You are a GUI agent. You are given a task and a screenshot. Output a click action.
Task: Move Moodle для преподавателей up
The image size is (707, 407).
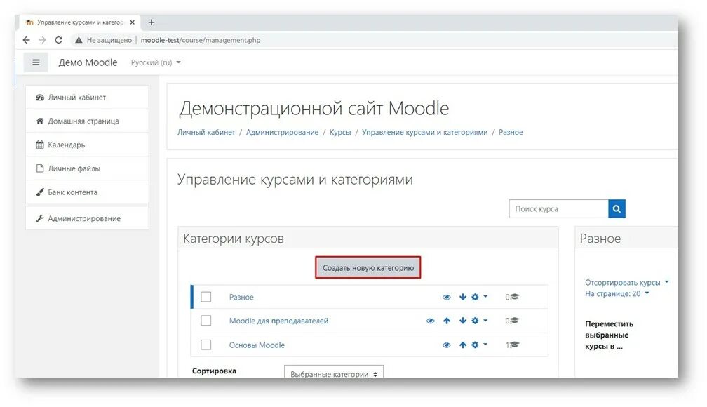click(x=447, y=321)
